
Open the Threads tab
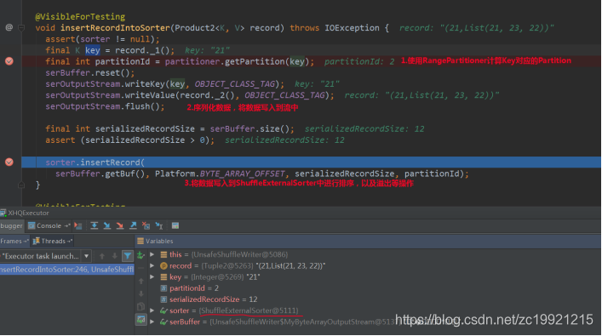(x=53, y=242)
